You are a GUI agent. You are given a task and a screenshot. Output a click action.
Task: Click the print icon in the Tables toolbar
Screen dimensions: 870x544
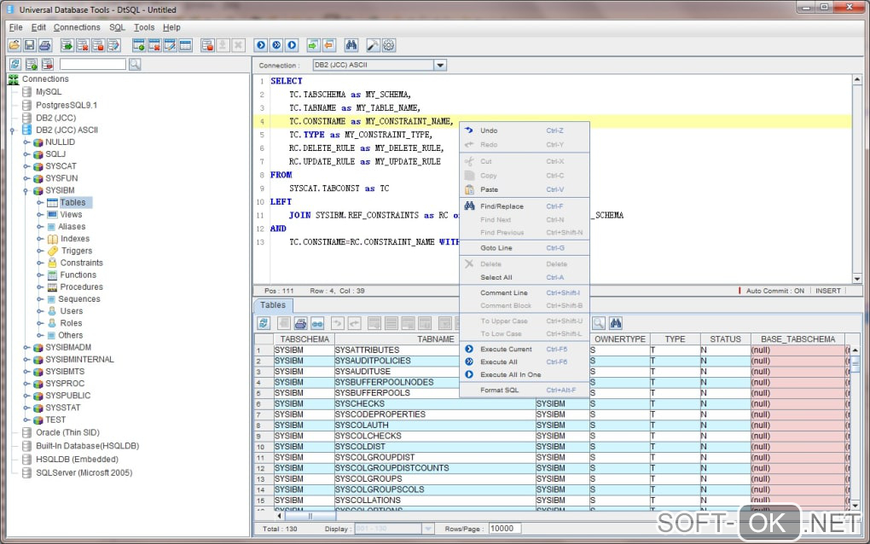pyautogui.click(x=300, y=323)
